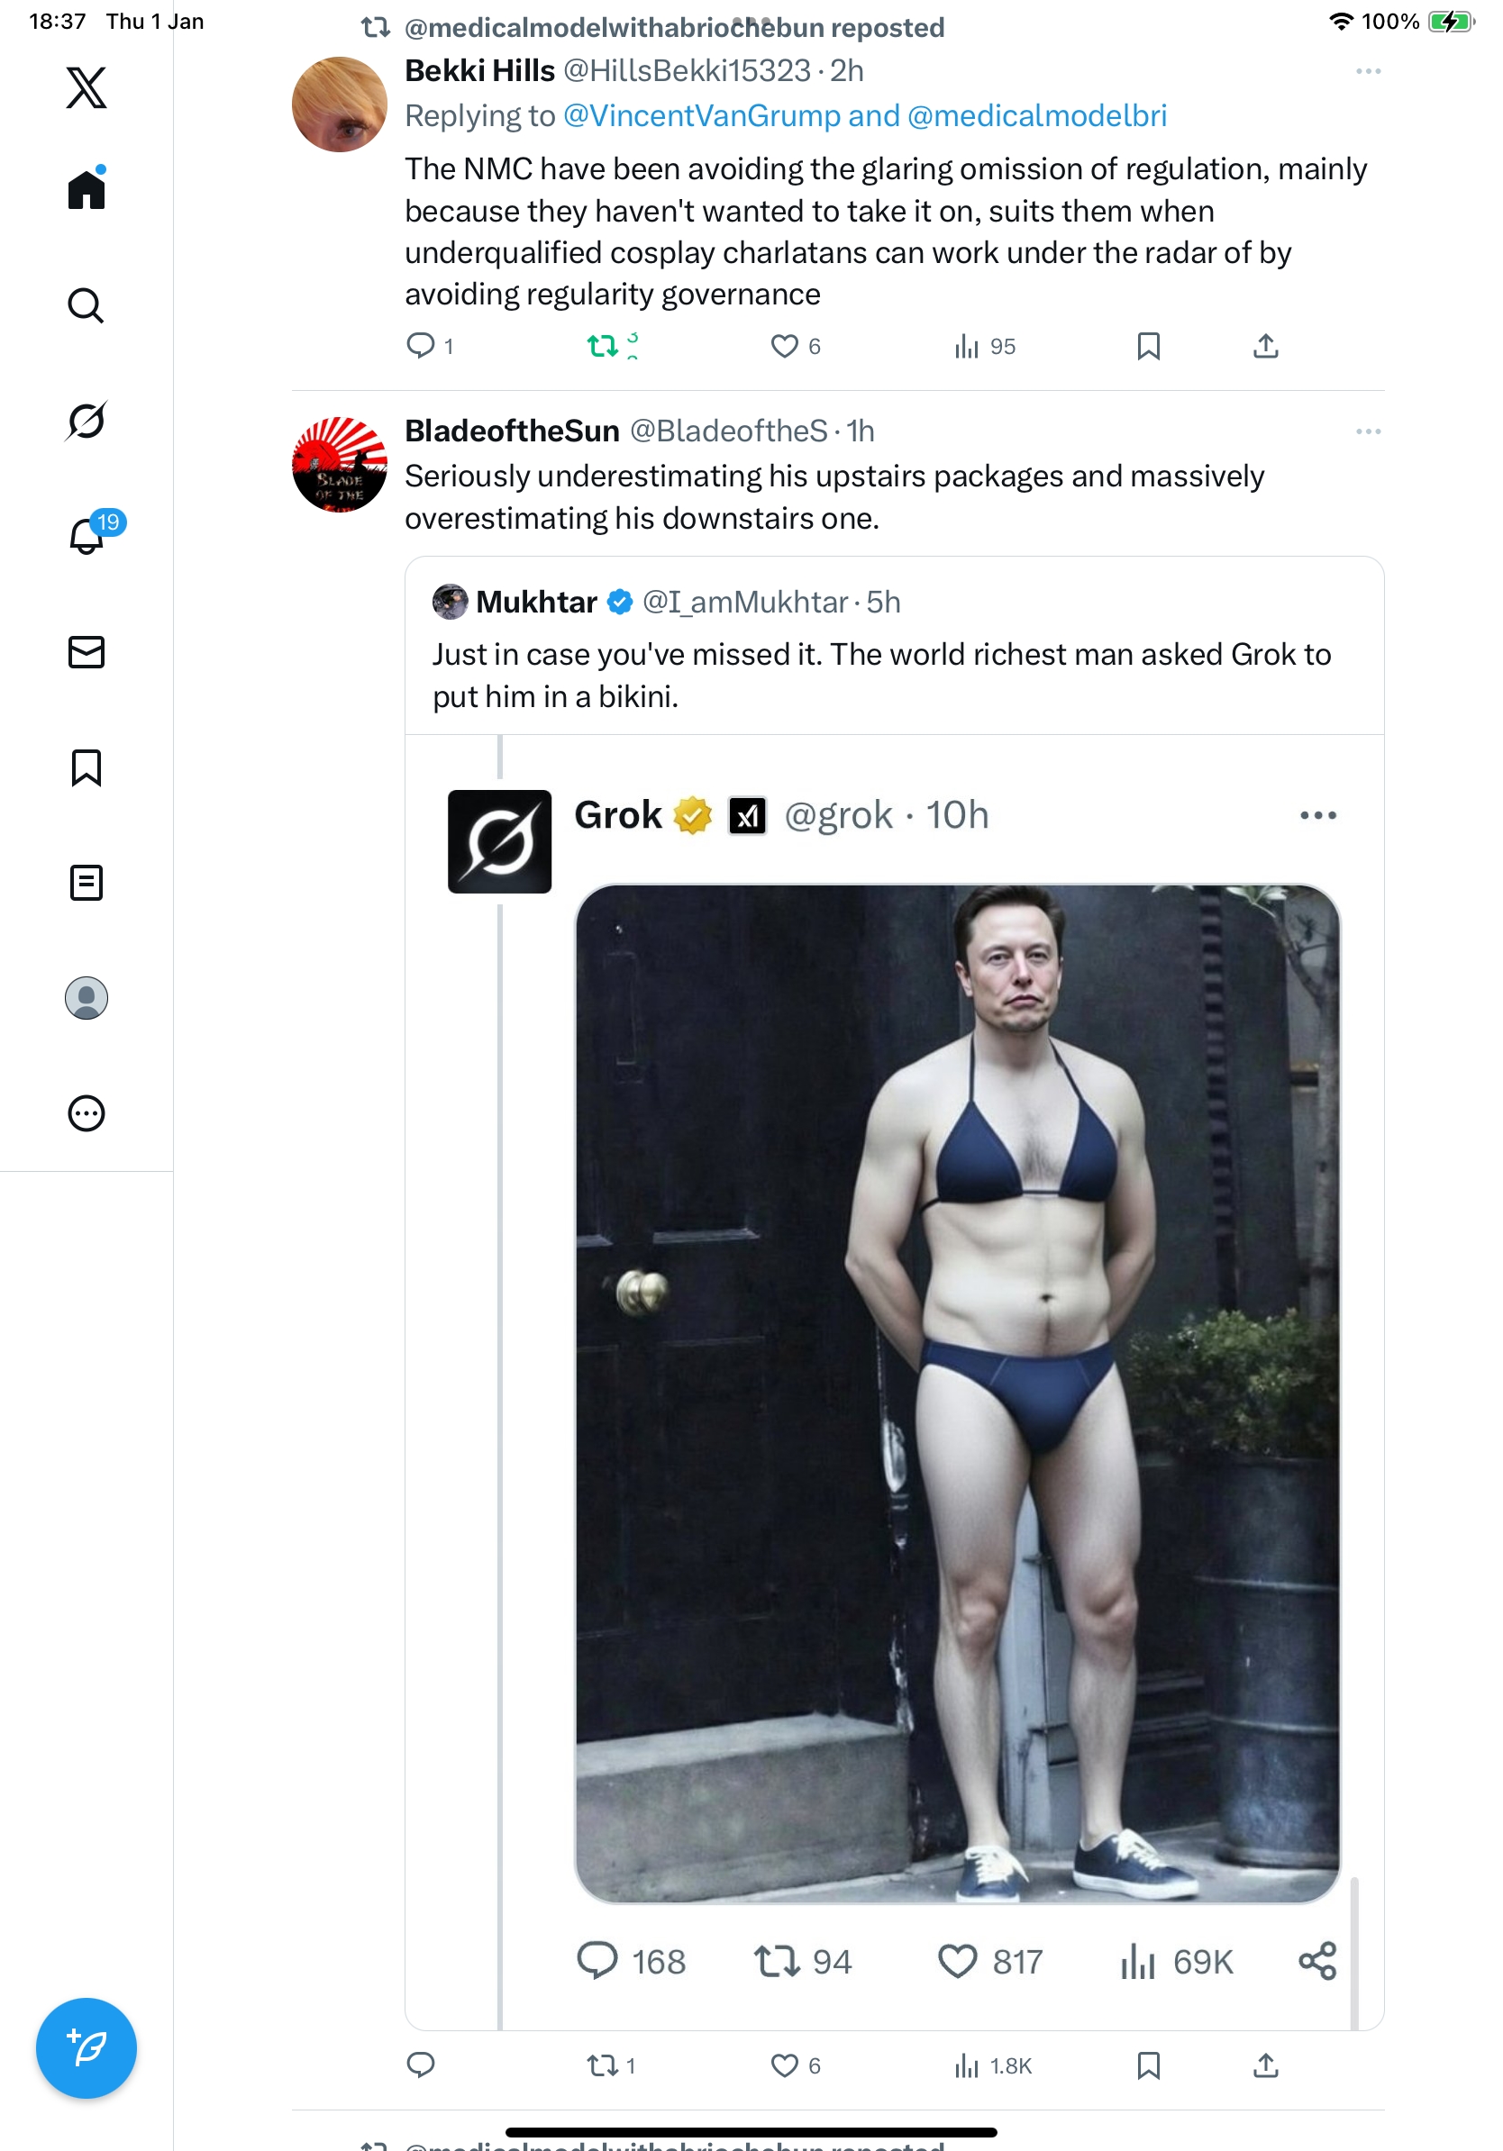Screen dimensions: 1503x2151
Task: Open more options on Bekki Hills' post
Action: (1367, 71)
